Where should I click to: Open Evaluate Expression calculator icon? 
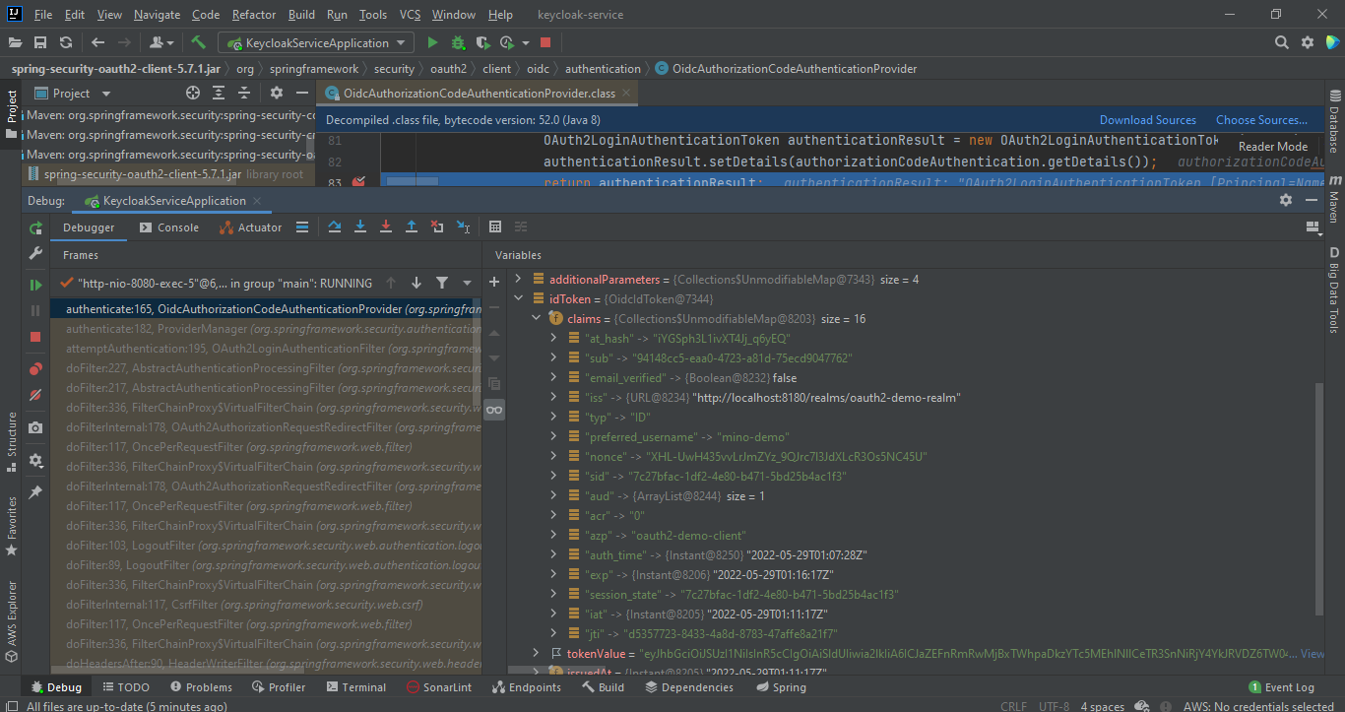[x=495, y=227]
